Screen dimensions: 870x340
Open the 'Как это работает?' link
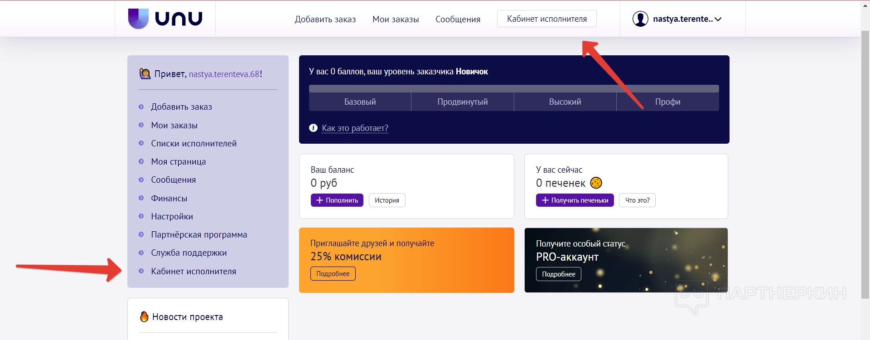pyautogui.click(x=355, y=128)
